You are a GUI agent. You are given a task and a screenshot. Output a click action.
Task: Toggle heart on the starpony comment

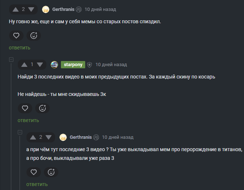click(x=25, y=108)
